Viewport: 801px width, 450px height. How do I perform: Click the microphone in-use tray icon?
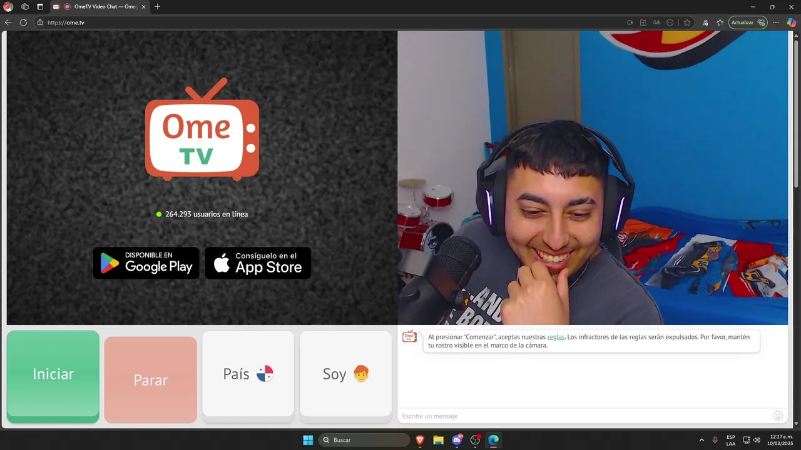pos(715,440)
